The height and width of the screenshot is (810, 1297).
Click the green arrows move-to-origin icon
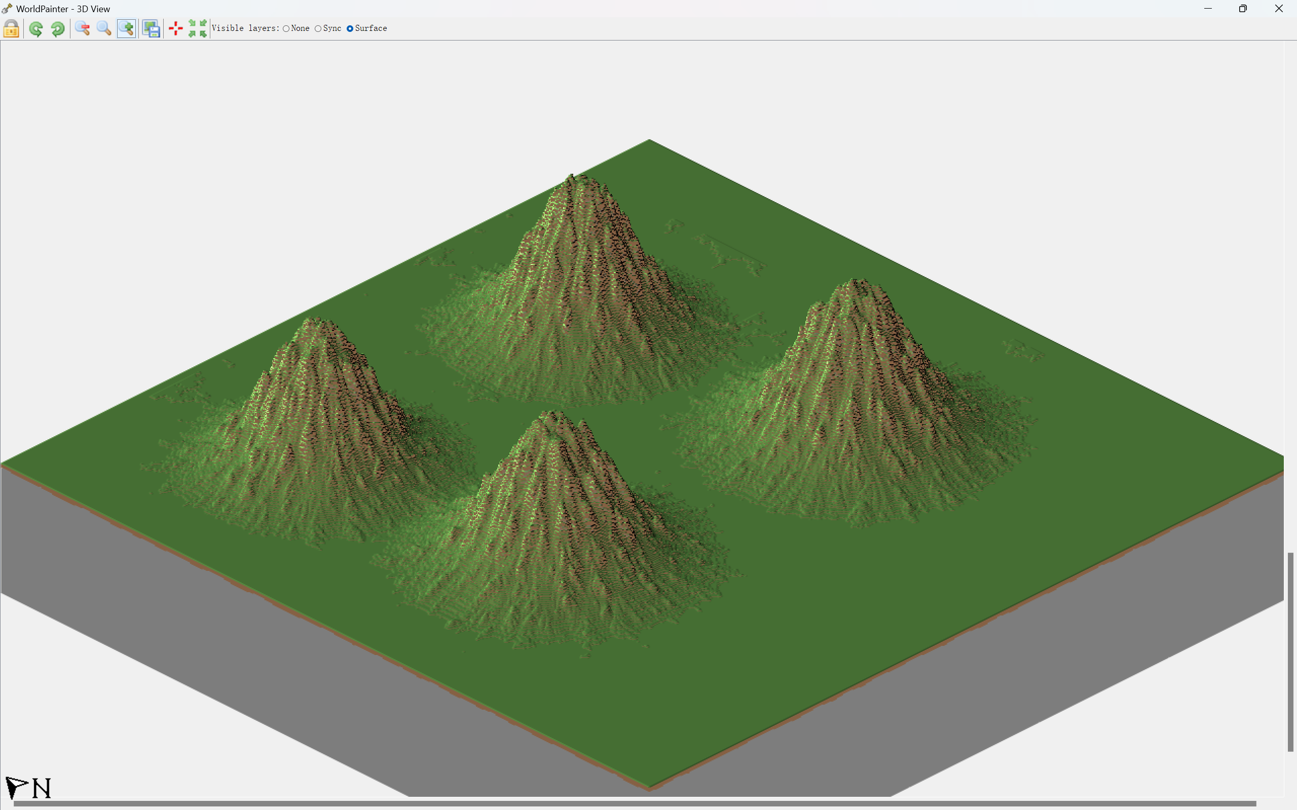coord(197,28)
